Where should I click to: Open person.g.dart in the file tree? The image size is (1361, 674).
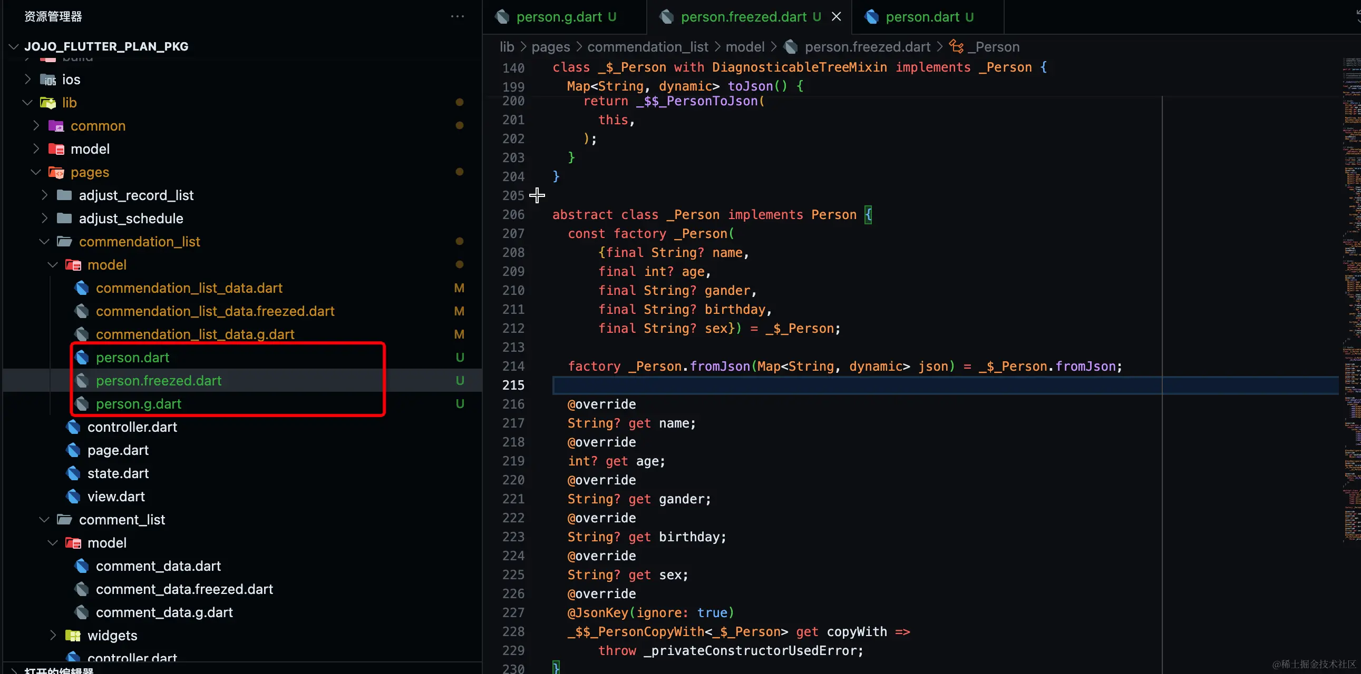tap(139, 404)
